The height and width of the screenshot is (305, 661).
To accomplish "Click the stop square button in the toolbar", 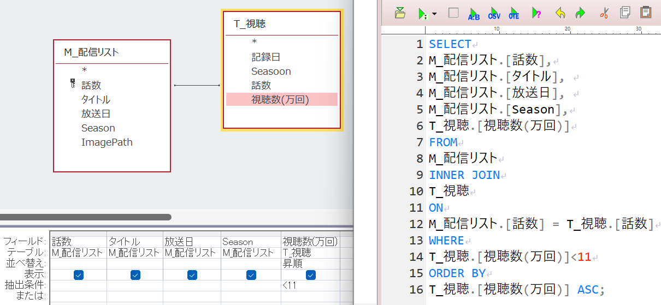I will coord(453,13).
